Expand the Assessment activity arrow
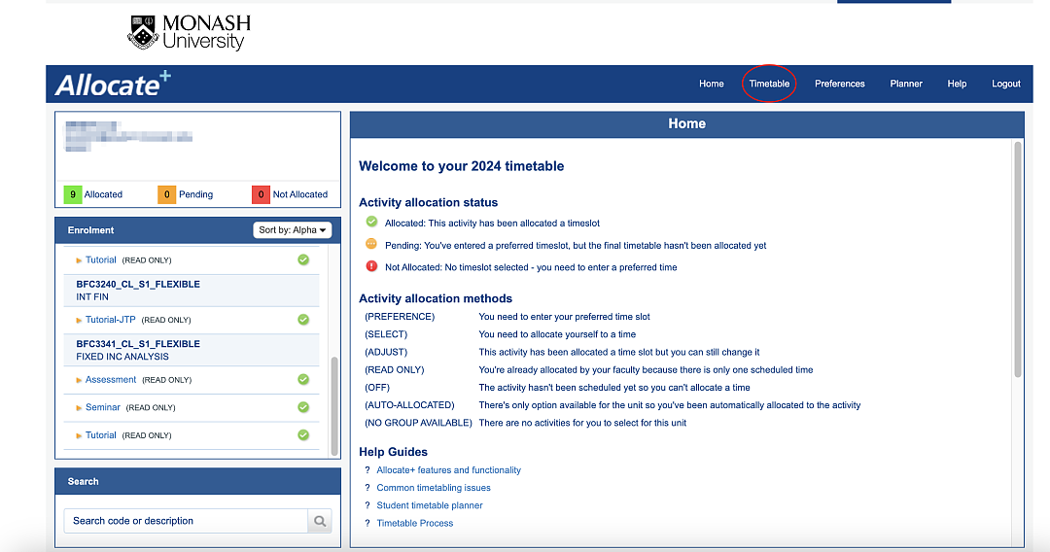Screen dimensions: 1050x552 tap(79, 380)
